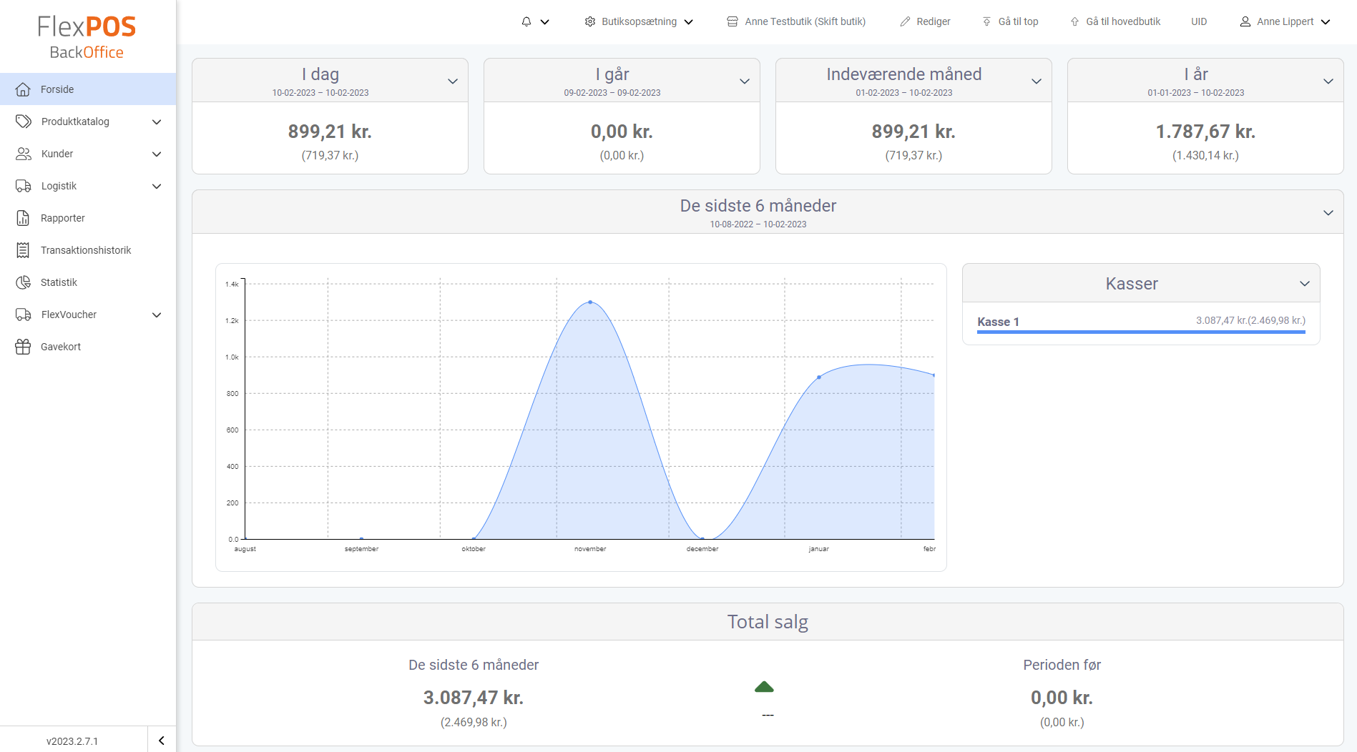1357x752 pixels.
Task: Click the Forside home icon
Action: tap(23, 89)
